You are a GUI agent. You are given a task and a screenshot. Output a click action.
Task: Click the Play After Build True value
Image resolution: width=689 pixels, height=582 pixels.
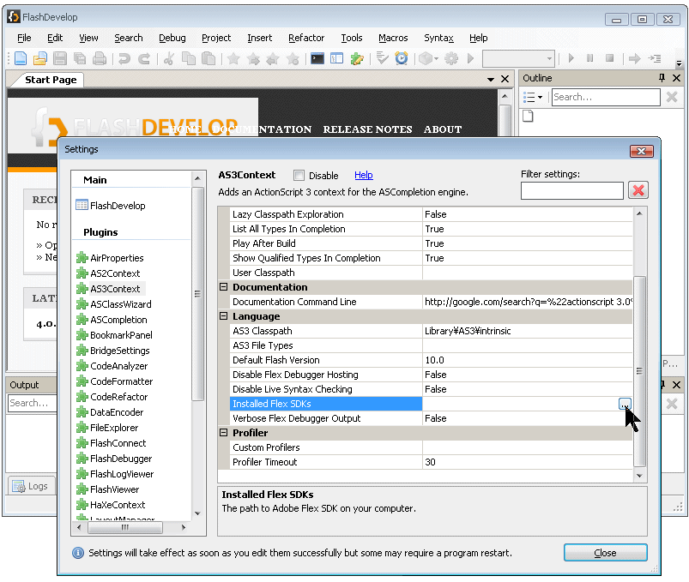[434, 243]
